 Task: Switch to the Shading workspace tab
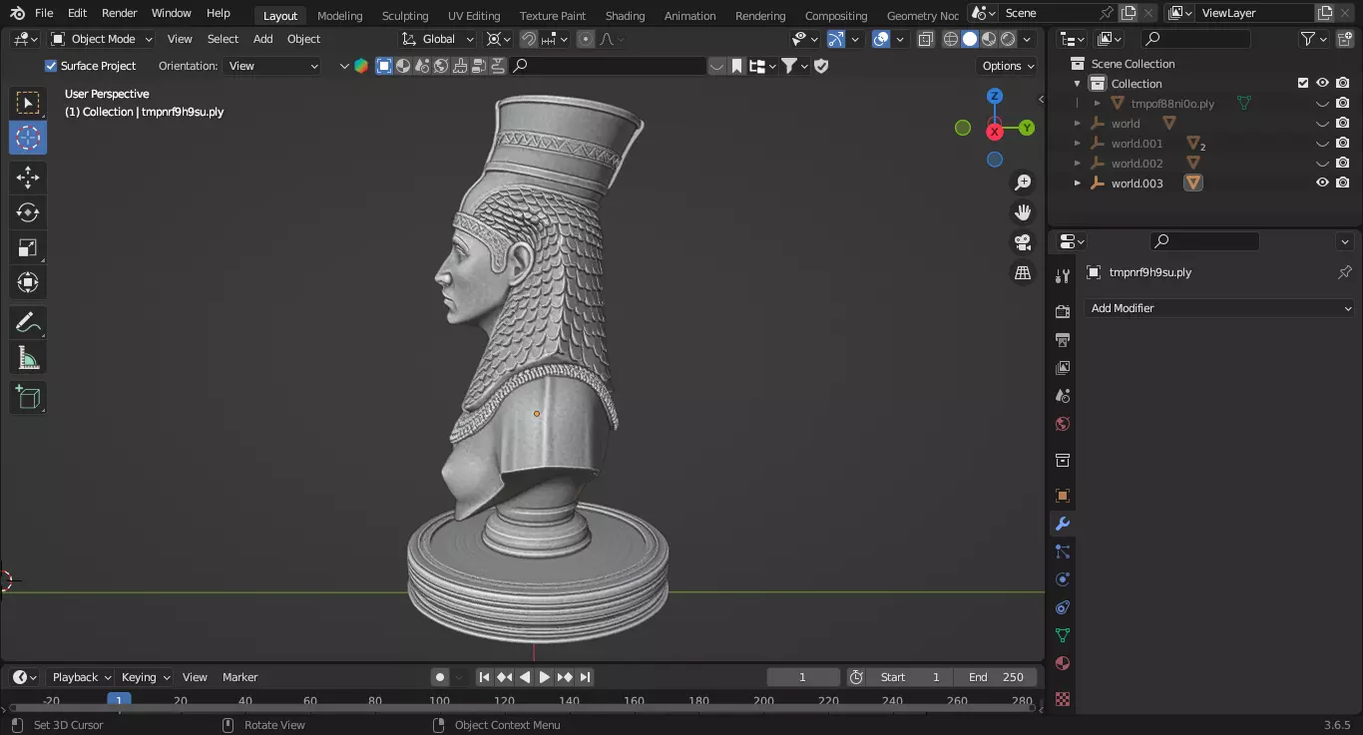click(625, 15)
